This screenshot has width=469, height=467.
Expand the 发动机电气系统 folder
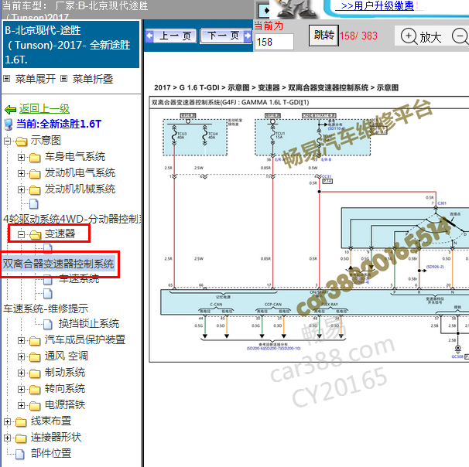point(21,173)
